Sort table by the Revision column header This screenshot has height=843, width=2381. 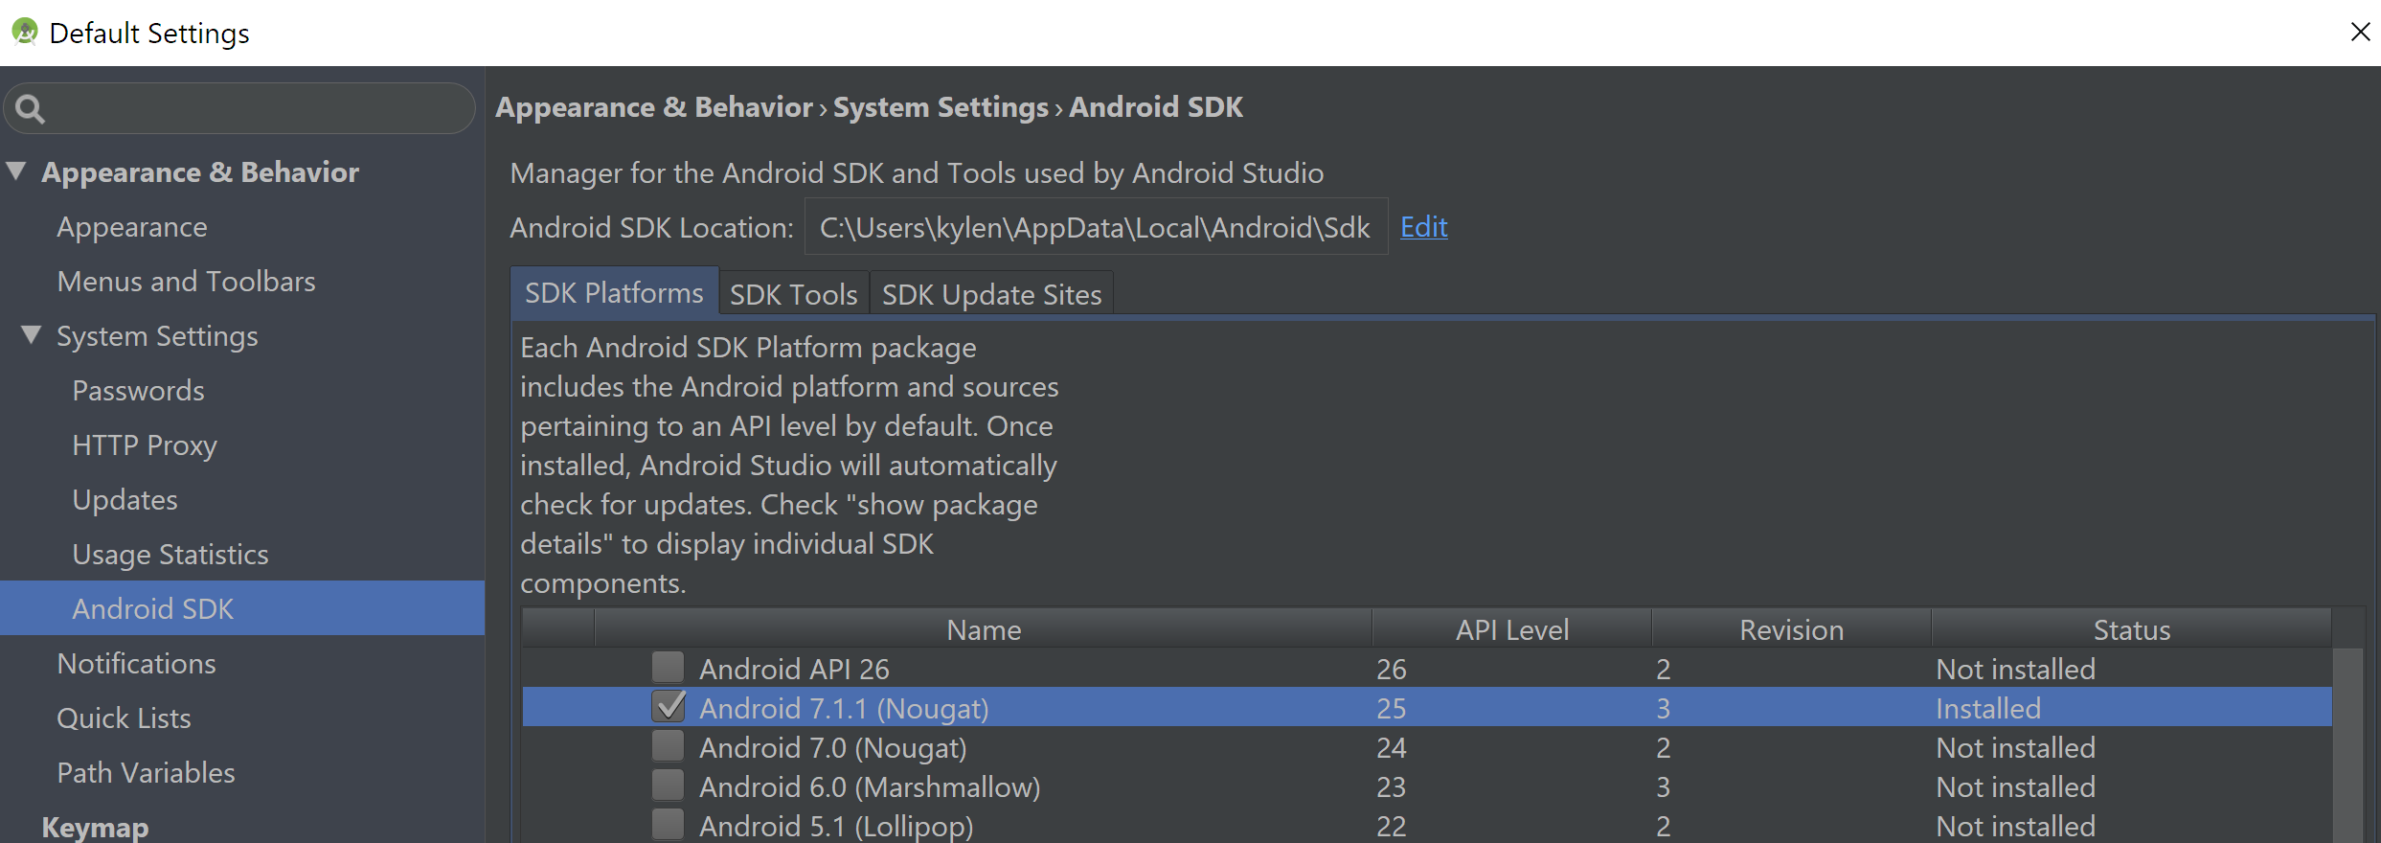tap(1791, 629)
